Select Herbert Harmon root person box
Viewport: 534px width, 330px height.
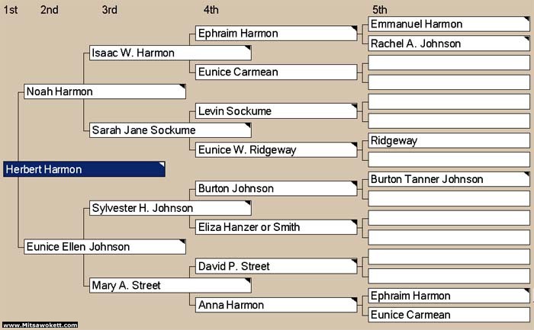pos(84,169)
